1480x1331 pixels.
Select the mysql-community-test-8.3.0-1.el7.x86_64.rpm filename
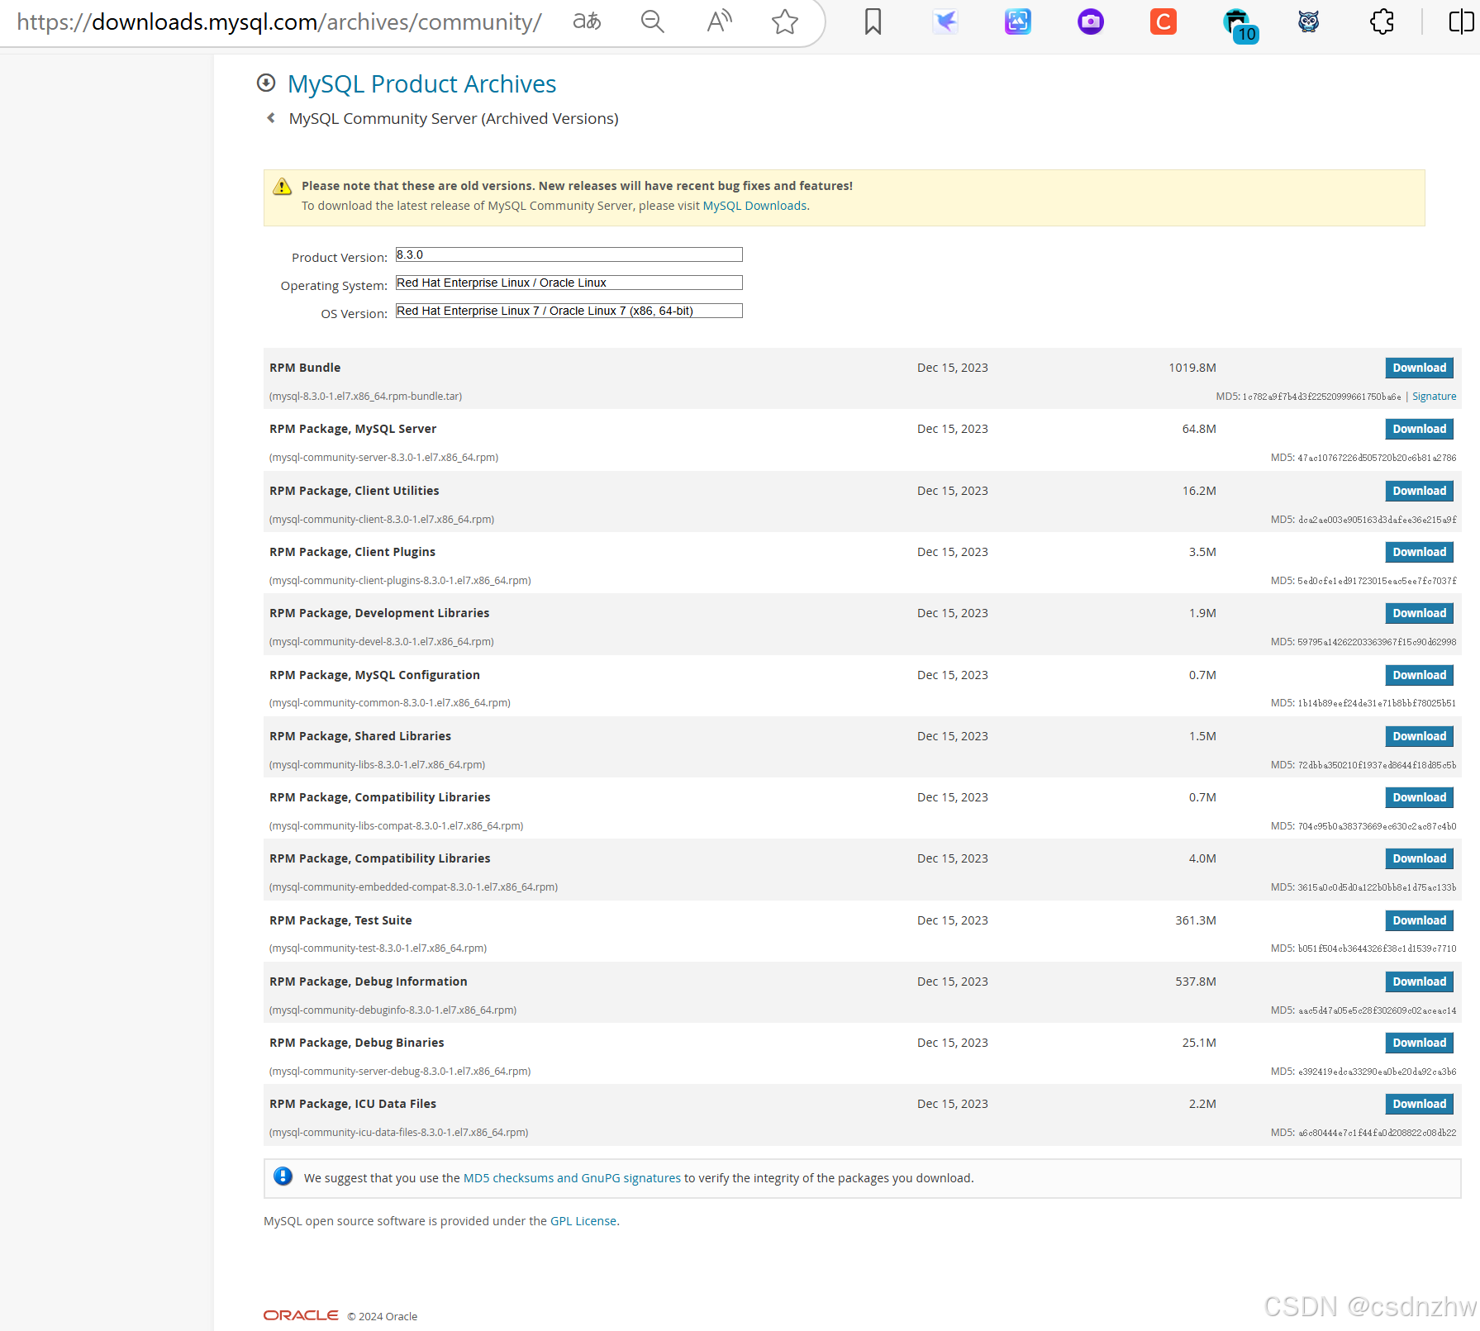pyautogui.click(x=378, y=948)
